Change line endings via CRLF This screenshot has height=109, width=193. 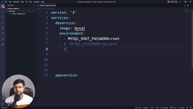tap(157, 108)
